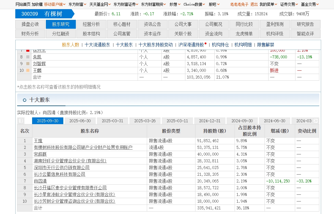This screenshot has height=214, width=334.
Task: Click the 网站首页 link
Action: pos(23,4)
